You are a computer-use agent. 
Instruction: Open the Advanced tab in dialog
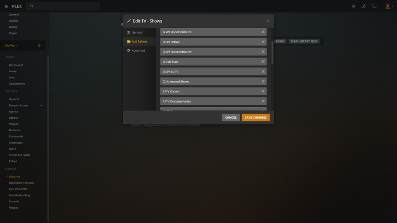[x=139, y=50]
